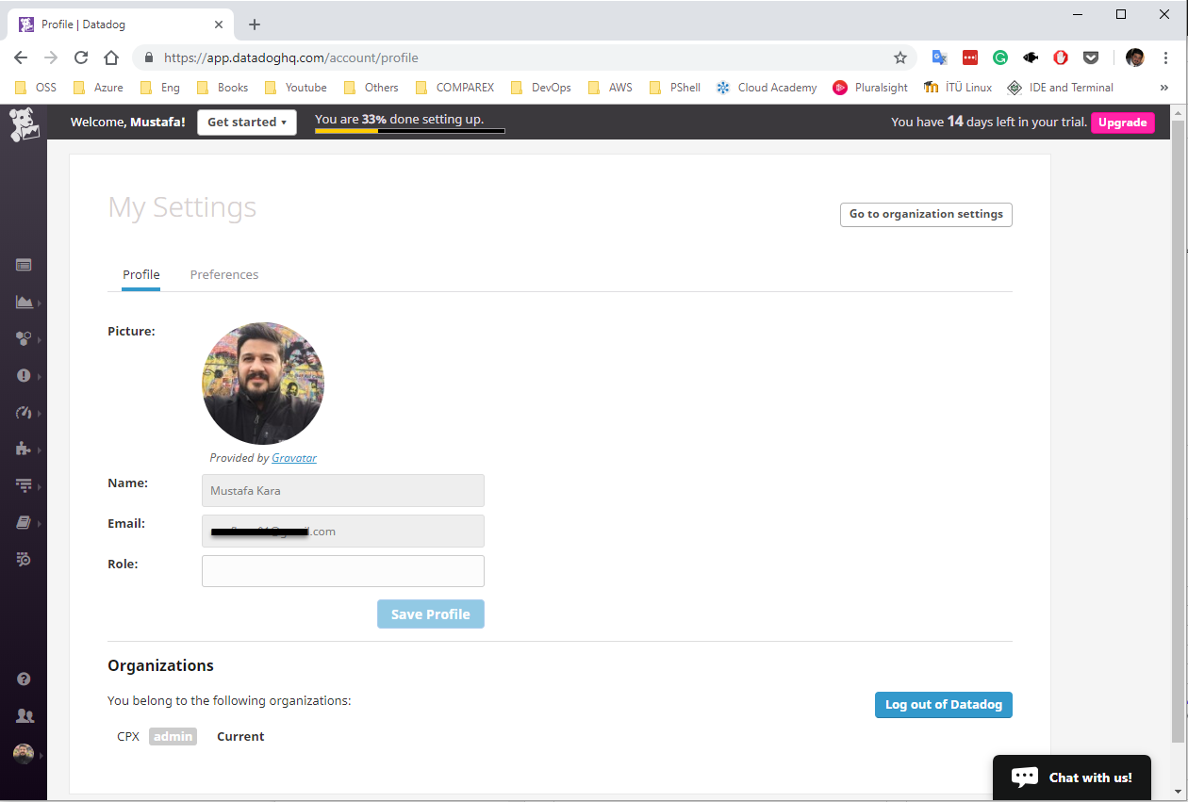Open the Metrics gauge sidebar icon

24,412
